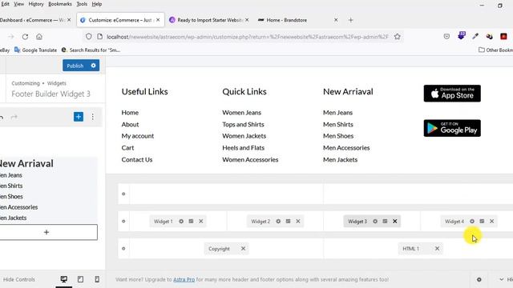This screenshot has width=513, height=288.
Task: Open the Men Accessories link in the preview
Action: 346,148
